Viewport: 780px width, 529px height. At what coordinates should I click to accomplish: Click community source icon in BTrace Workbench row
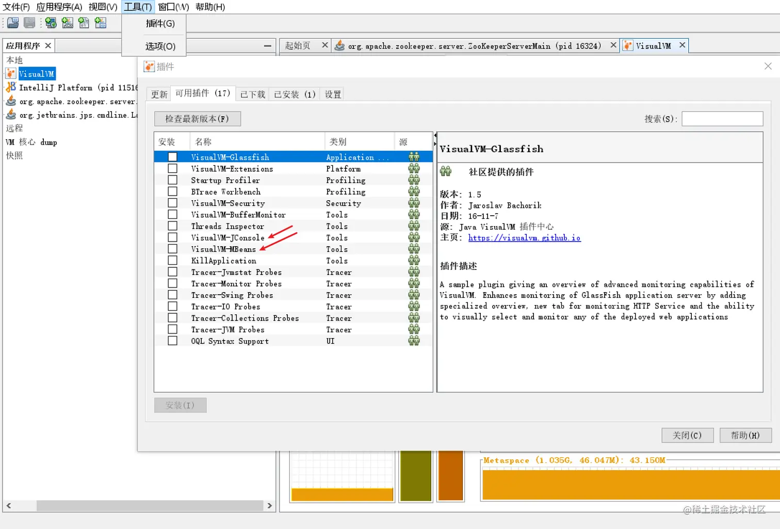point(414,191)
